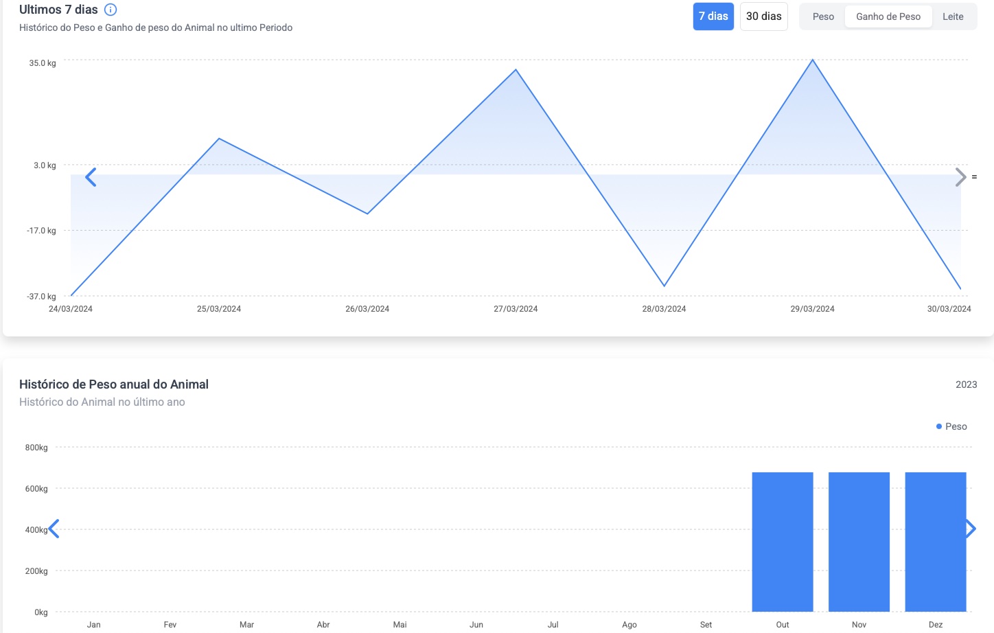The image size is (994, 633).
Task: Click the info icon beside Ultimos 7 dias
Action: 111,10
